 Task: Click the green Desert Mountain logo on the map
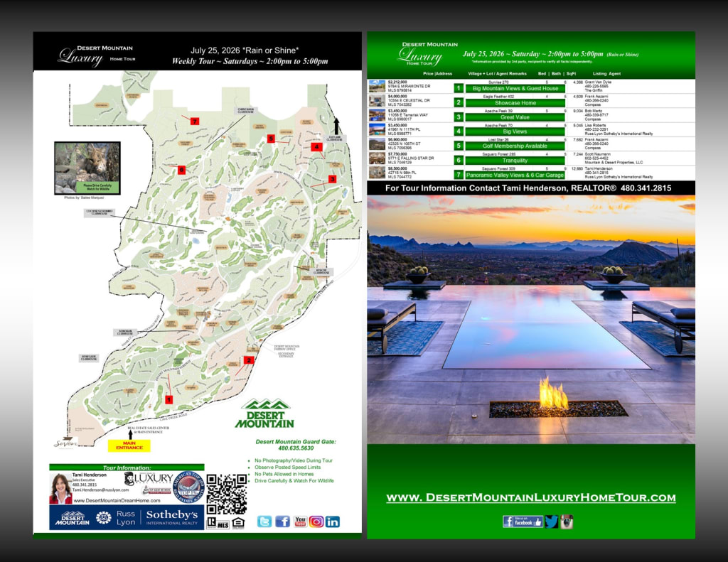[x=264, y=413]
